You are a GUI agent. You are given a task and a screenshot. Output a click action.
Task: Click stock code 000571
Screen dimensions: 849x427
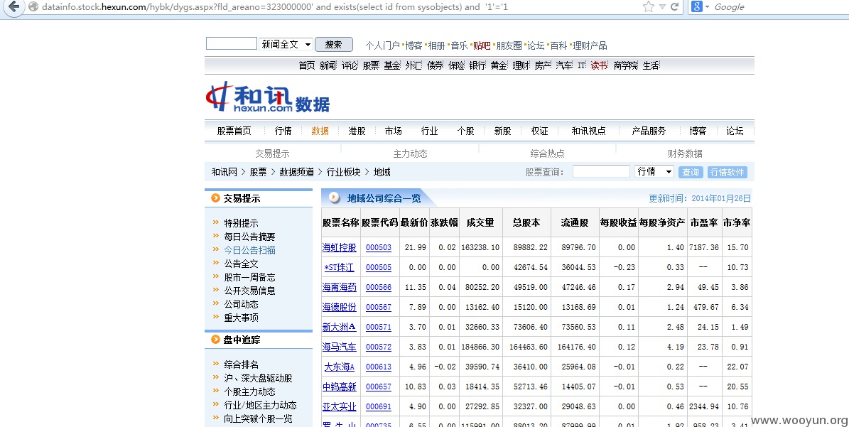tap(379, 327)
